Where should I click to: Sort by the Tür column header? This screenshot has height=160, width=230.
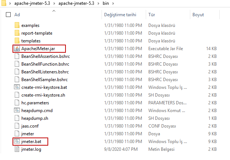click(x=152, y=15)
